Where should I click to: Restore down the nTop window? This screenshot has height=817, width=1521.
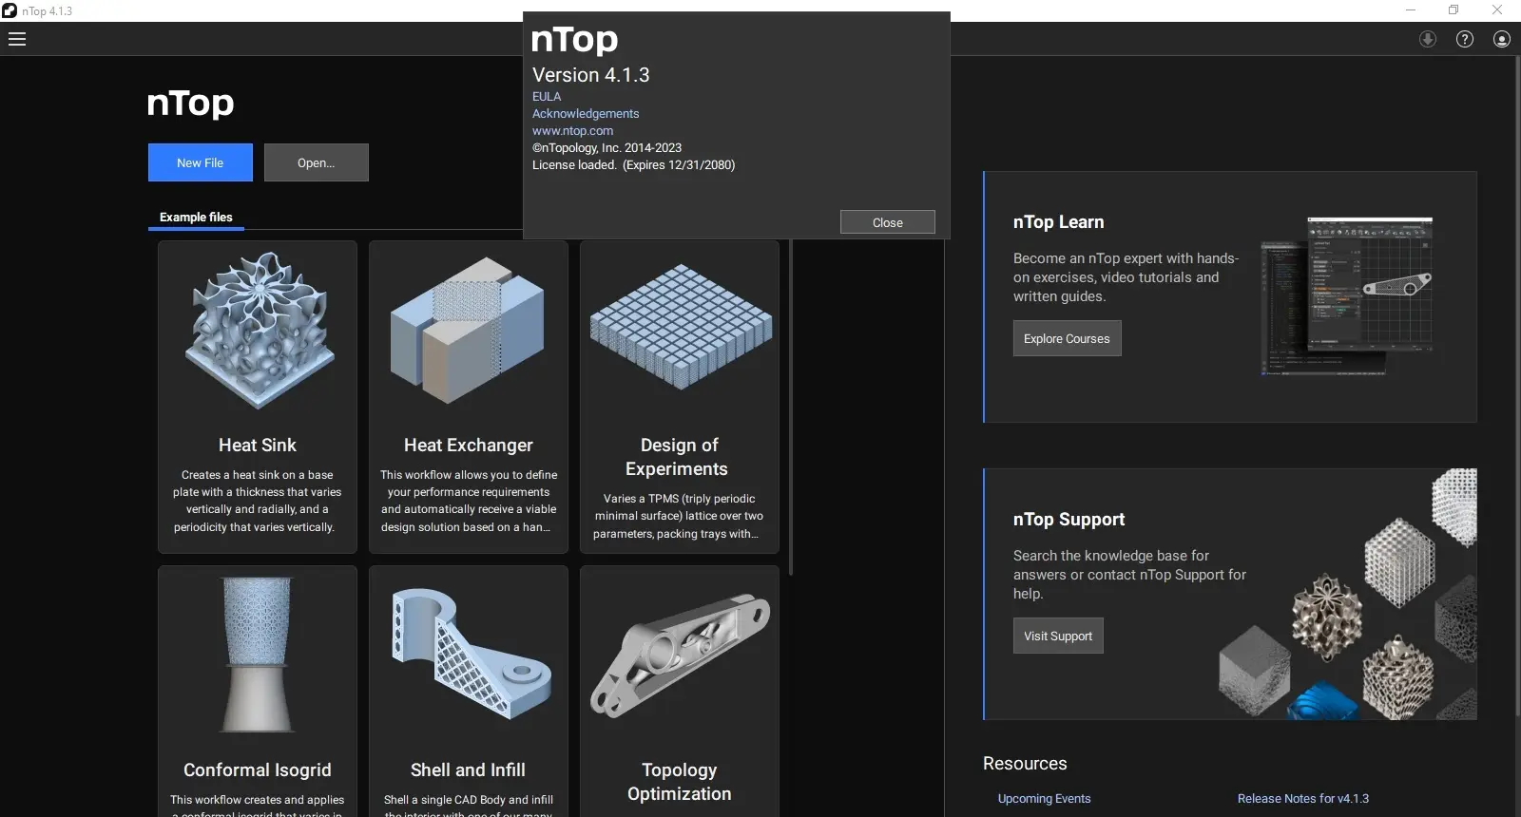[x=1454, y=10]
